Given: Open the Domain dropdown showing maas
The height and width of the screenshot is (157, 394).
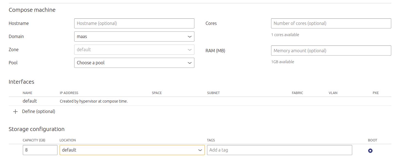Looking at the screenshot, I should pyautogui.click(x=134, y=37).
